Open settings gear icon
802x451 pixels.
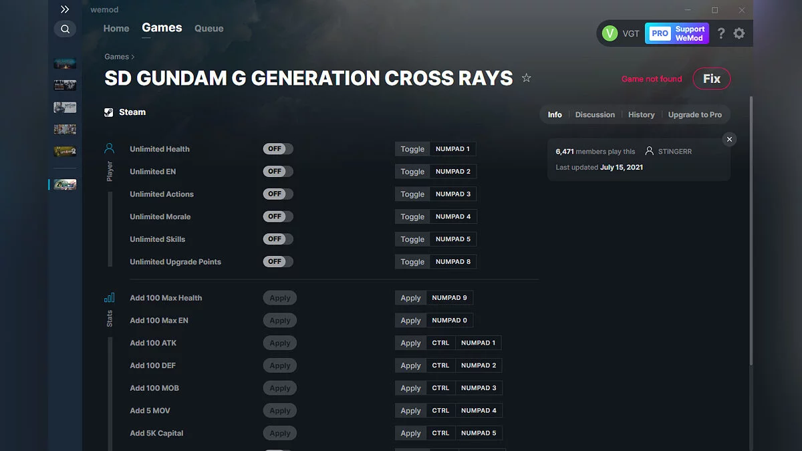[739, 33]
